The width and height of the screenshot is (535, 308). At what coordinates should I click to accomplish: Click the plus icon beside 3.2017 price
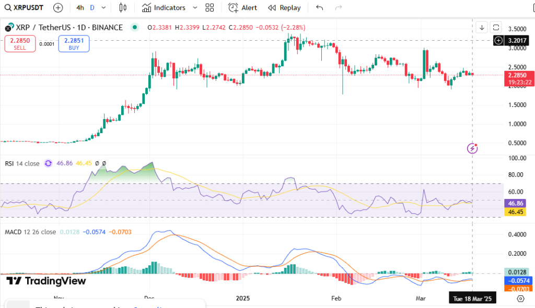click(498, 41)
